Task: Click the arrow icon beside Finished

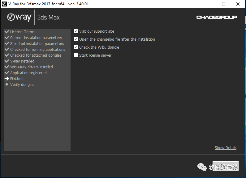Action: coord(7,79)
